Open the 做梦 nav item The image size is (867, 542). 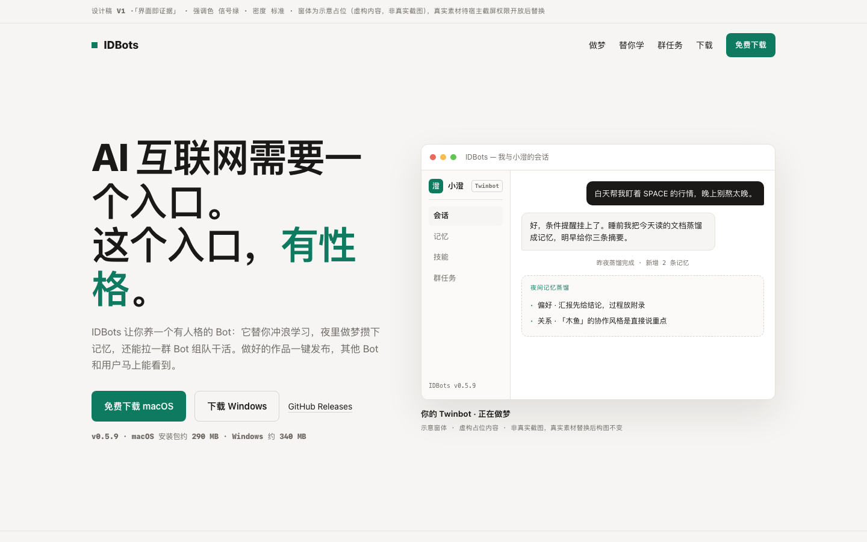click(x=597, y=45)
